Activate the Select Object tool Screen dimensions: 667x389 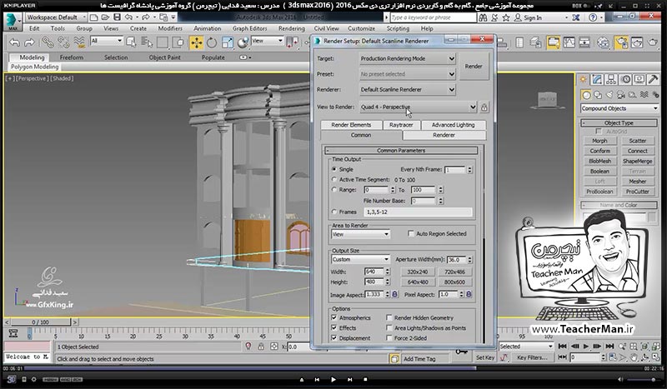(x=131, y=42)
